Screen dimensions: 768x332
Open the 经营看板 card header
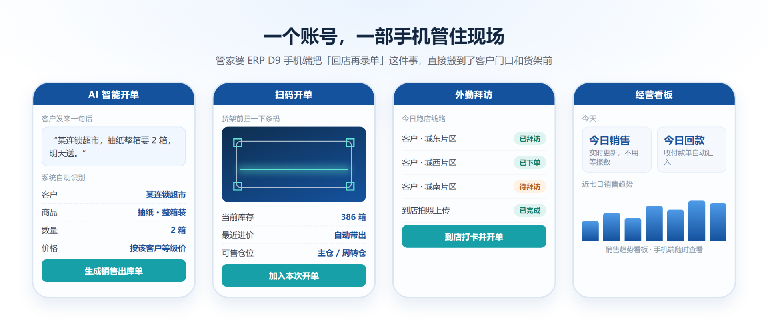click(x=654, y=94)
